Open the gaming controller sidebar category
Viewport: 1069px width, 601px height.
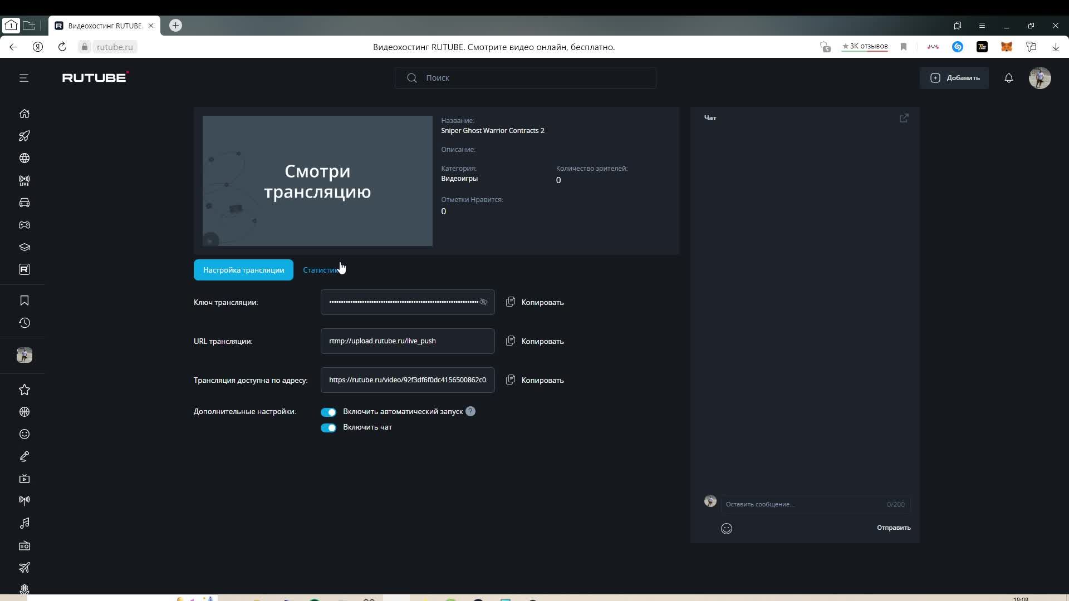pos(24,225)
